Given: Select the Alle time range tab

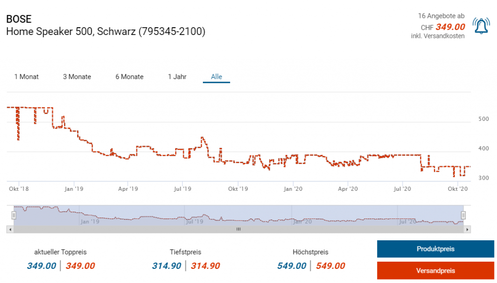Looking at the screenshot, I should (216, 77).
